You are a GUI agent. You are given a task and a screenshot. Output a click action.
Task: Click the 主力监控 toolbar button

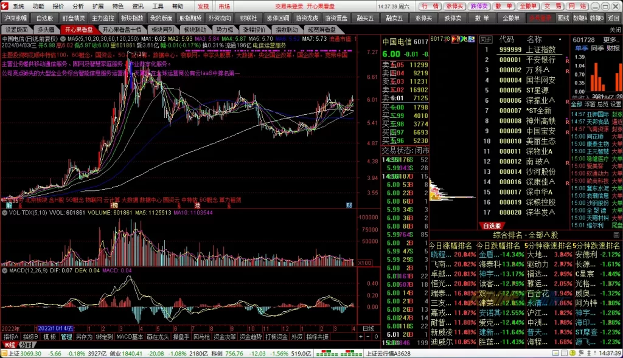103,18
